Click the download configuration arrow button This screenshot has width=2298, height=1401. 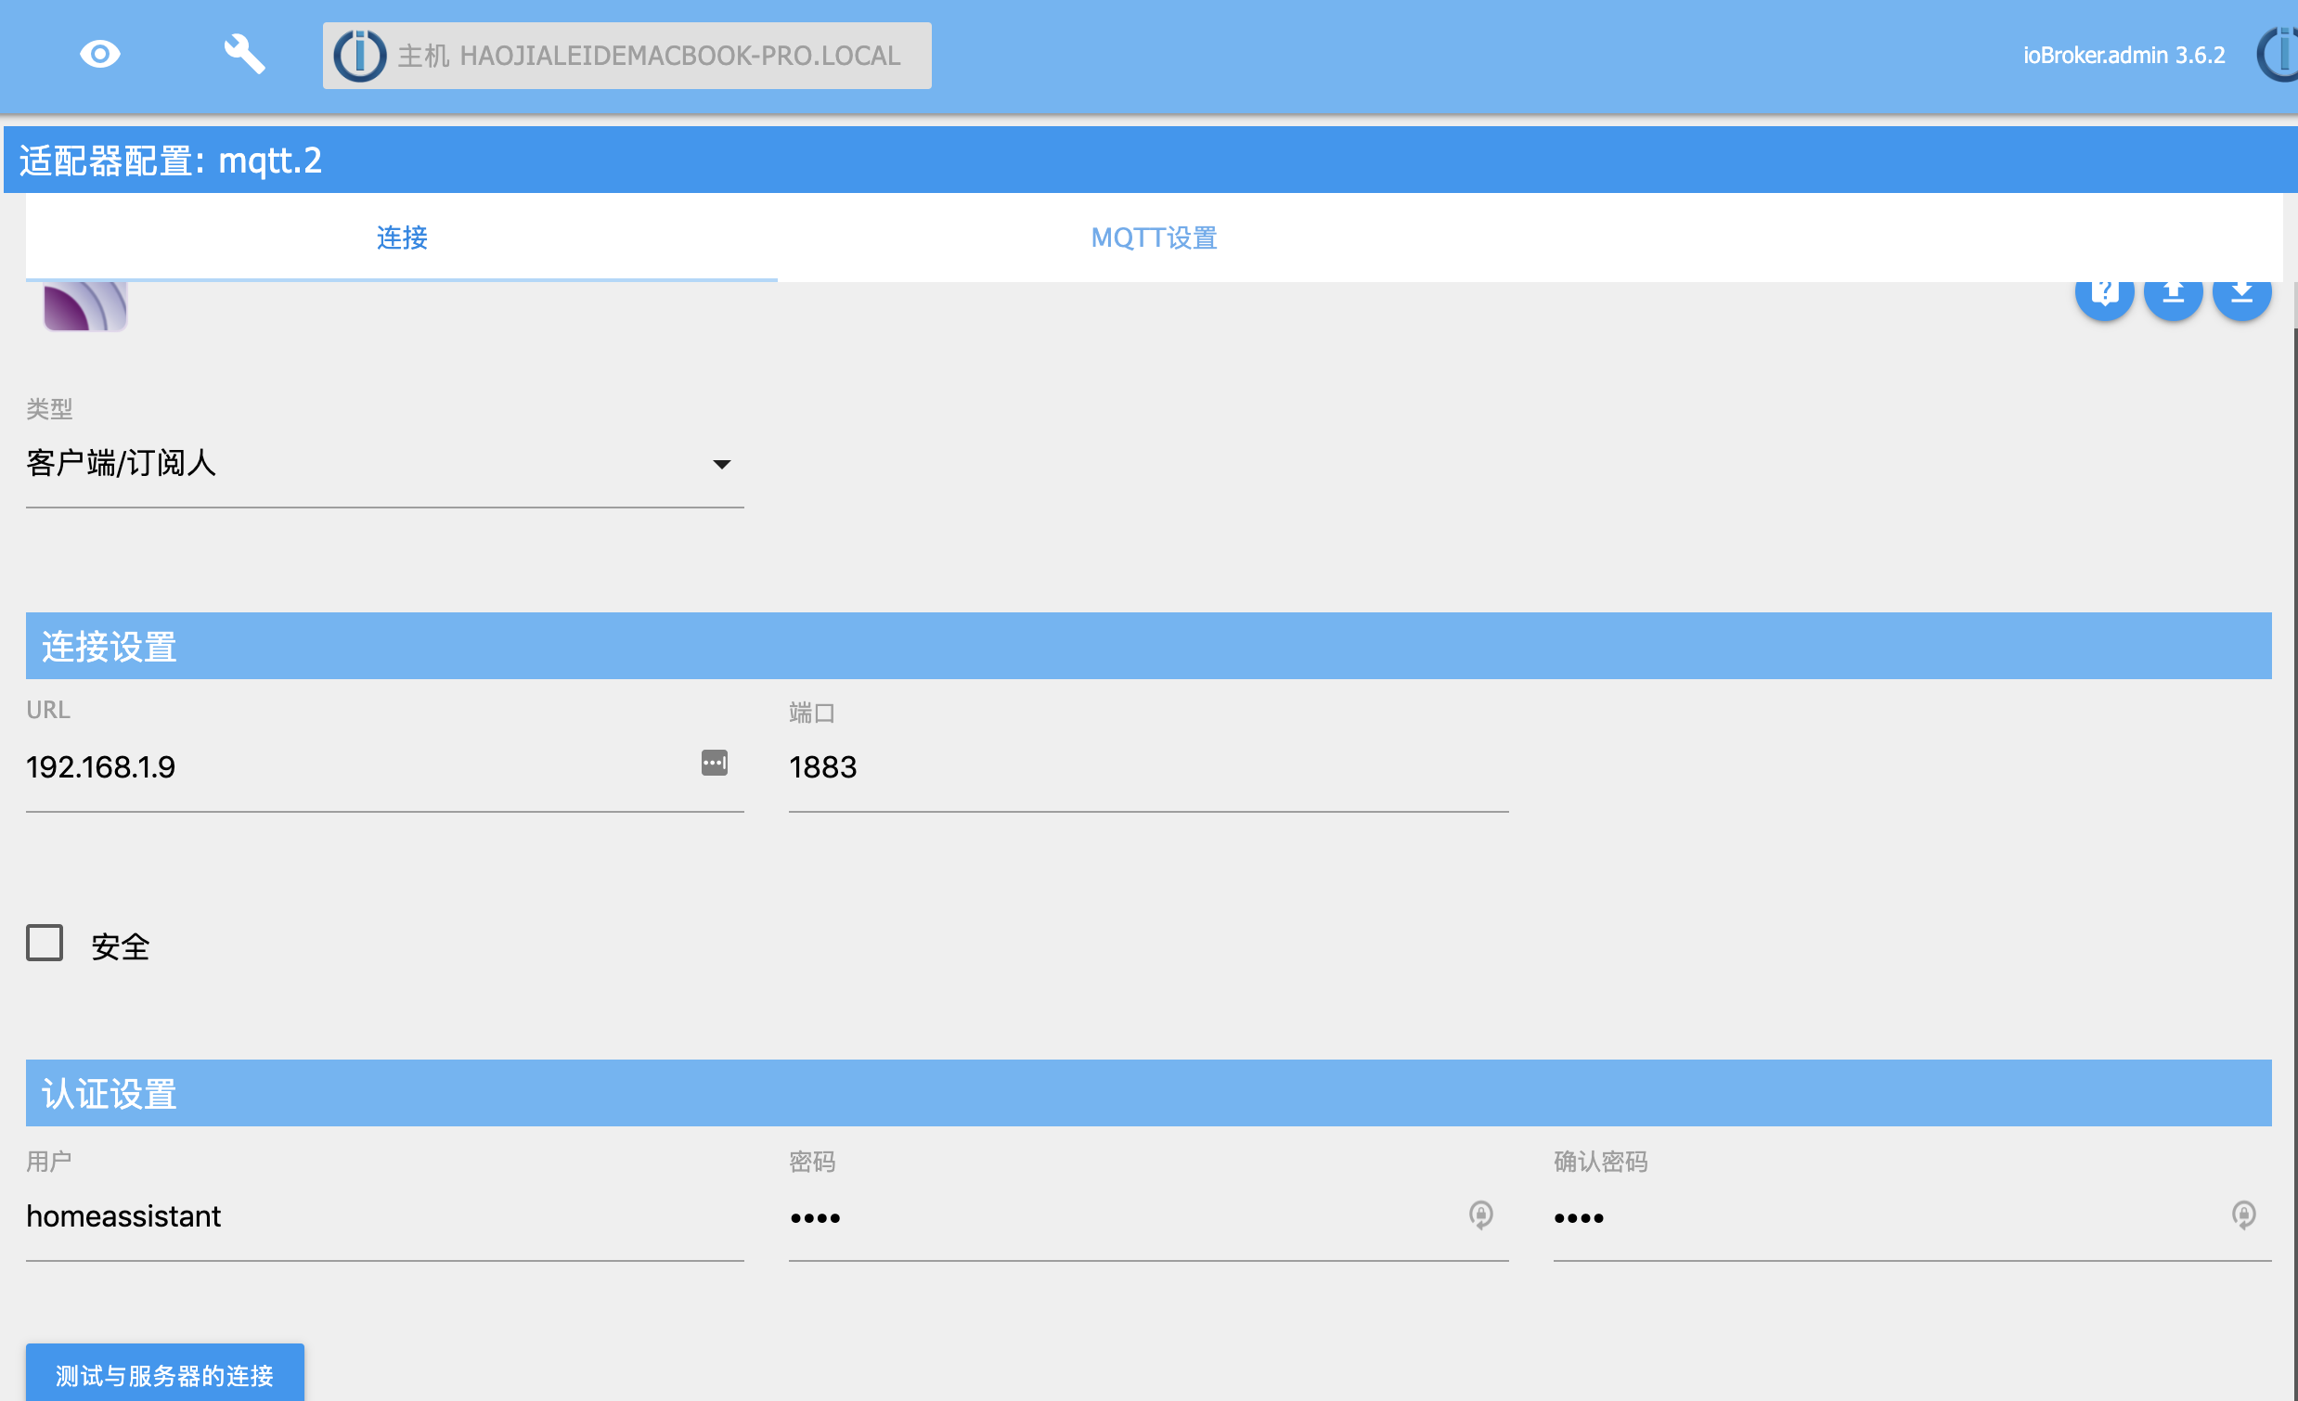[2241, 294]
